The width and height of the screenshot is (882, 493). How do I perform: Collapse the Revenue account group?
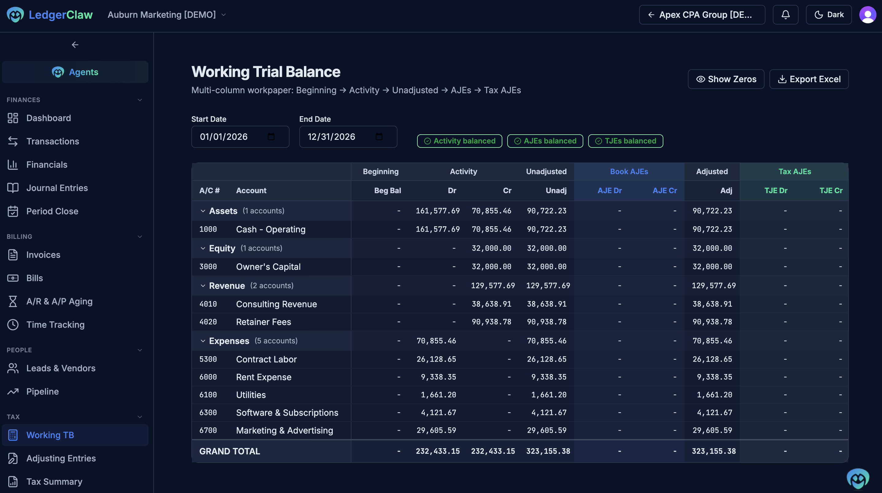[x=203, y=285]
